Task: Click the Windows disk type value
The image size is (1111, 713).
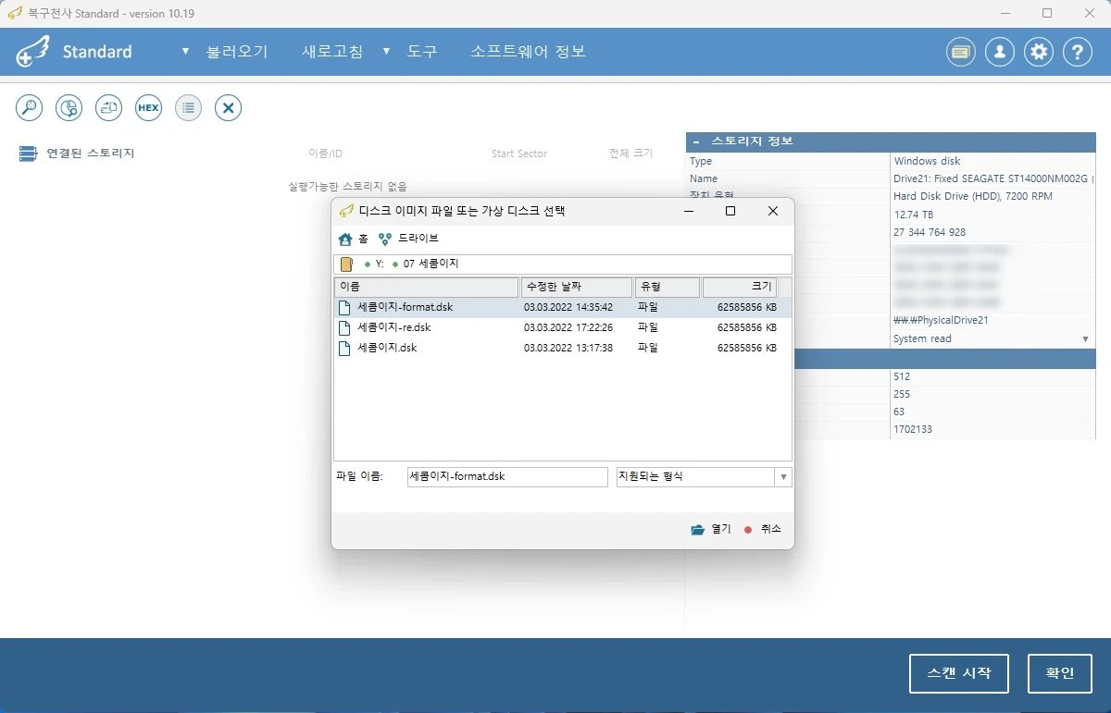Action: pyautogui.click(x=927, y=161)
